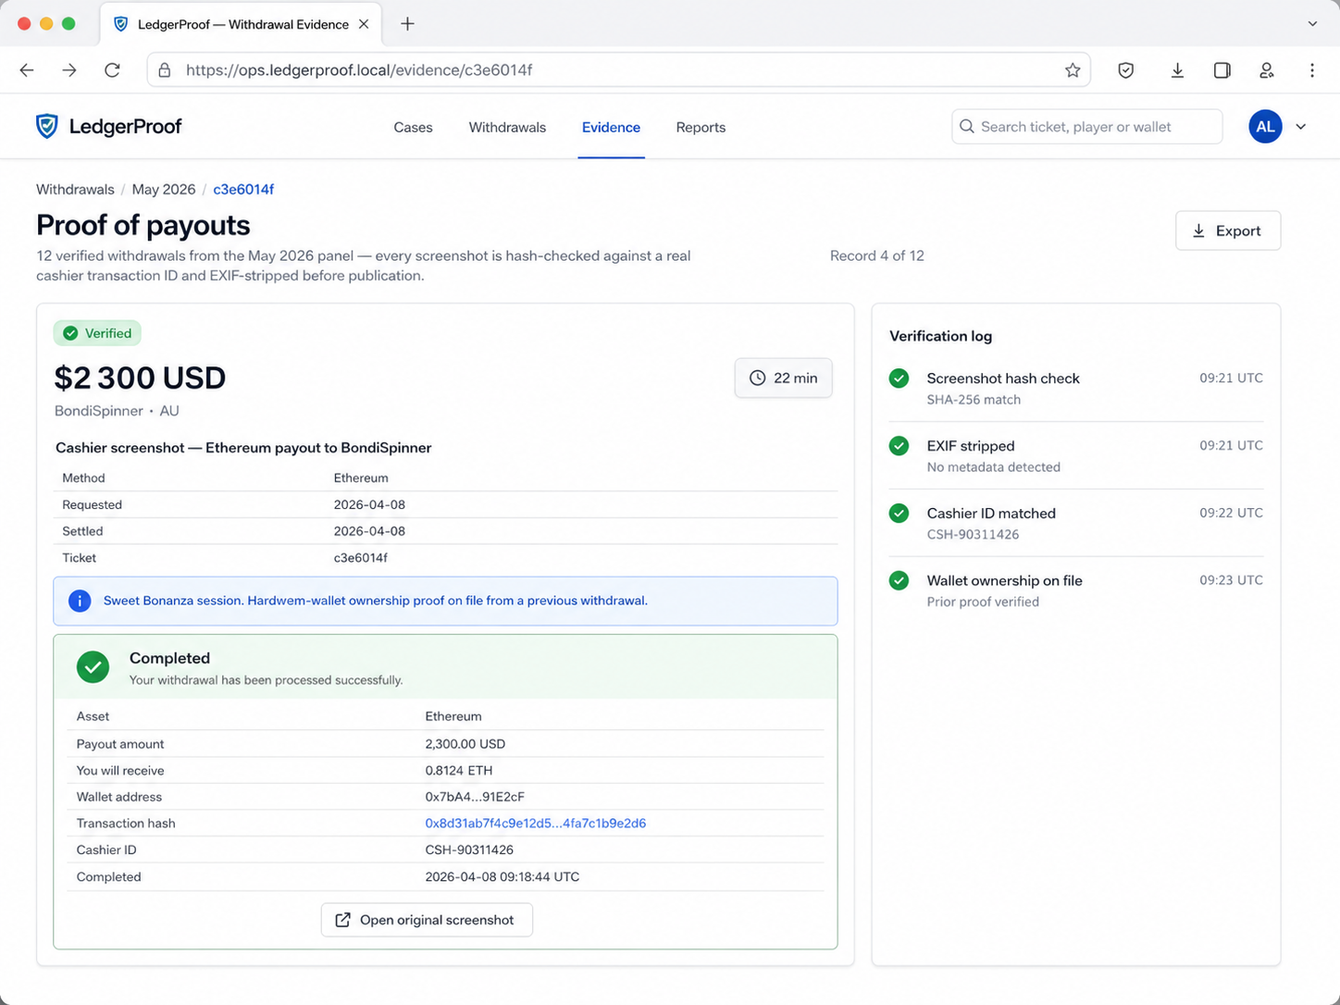Open a new browser tab with plus
The width and height of the screenshot is (1340, 1005).
[x=407, y=24]
